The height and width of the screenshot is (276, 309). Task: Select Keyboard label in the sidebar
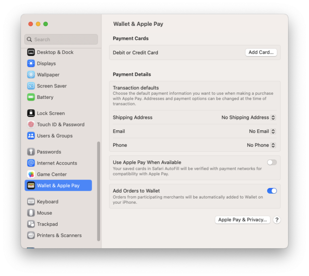48,202
